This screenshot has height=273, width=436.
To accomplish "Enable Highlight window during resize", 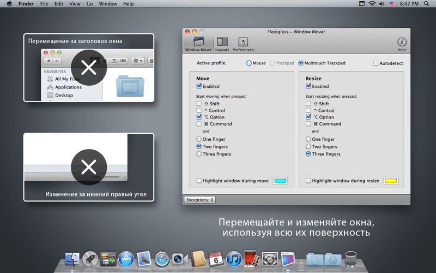I will [x=308, y=181].
